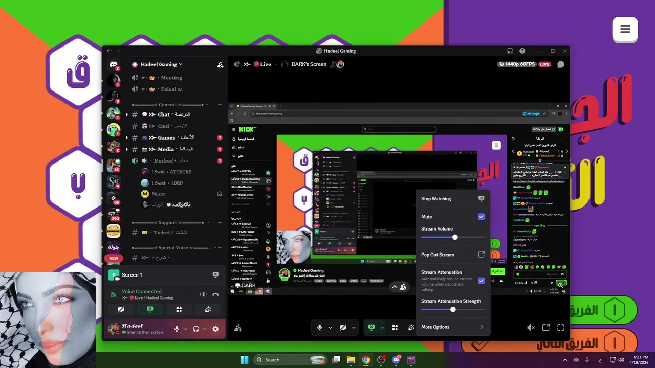Join the Meeting voice channel
This screenshot has width=655, height=368.
pos(177,78)
